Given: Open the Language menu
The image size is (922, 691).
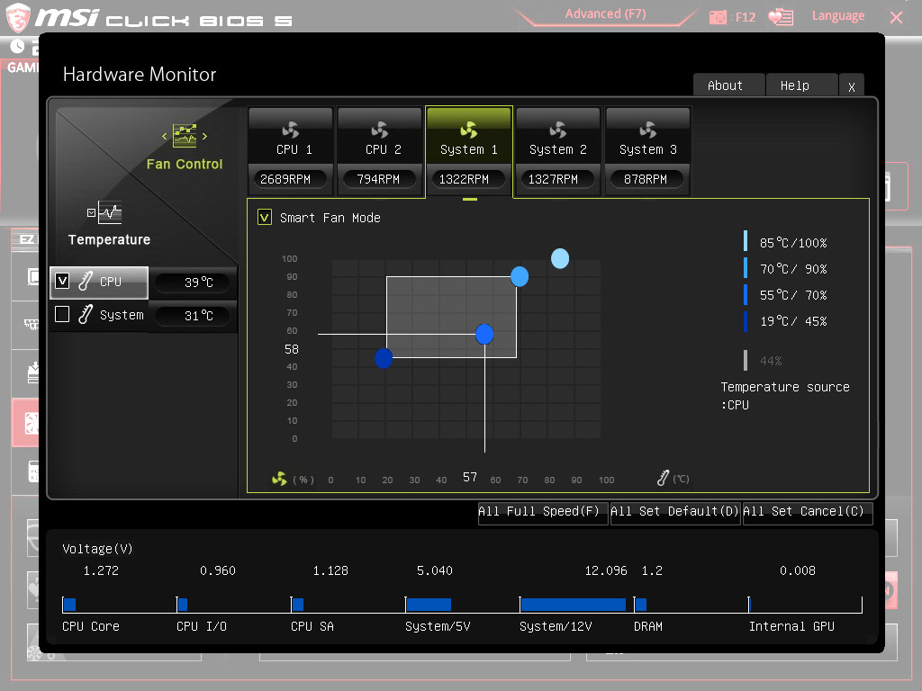Looking at the screenshot, I should (838, 16).
